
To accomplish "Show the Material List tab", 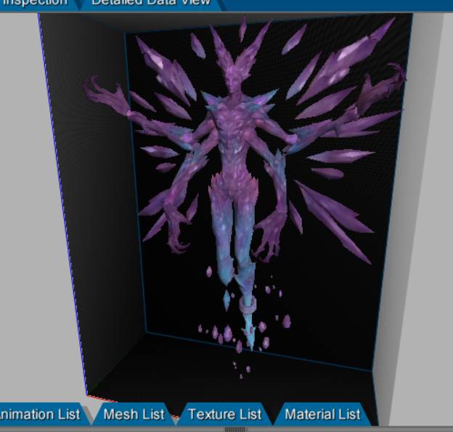I will tap(322, 415).
